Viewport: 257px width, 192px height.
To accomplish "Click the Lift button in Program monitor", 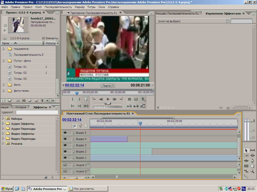I will coord(129,106).
